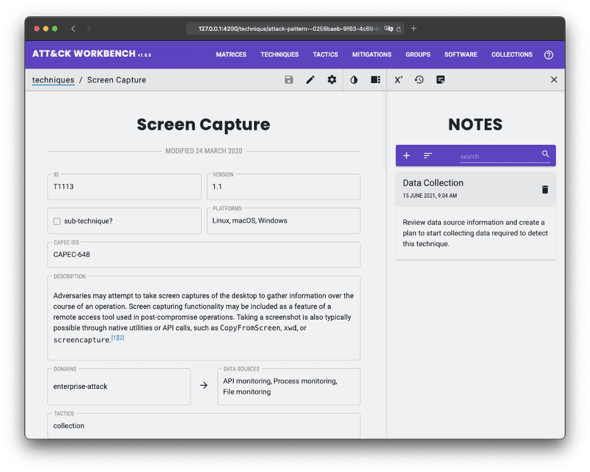Toggle the contrast theme icon
The height and width of the screenshot is (472, 590).
(354, 80)
